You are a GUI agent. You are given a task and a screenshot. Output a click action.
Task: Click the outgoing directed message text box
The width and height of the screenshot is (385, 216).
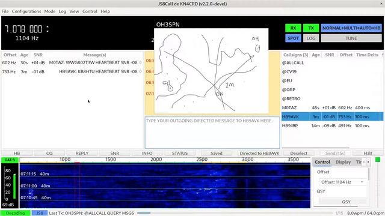click(x=212, y=133)
